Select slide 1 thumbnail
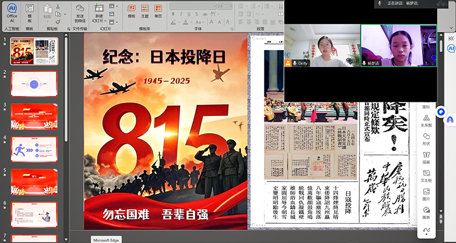 coord(34,51)
